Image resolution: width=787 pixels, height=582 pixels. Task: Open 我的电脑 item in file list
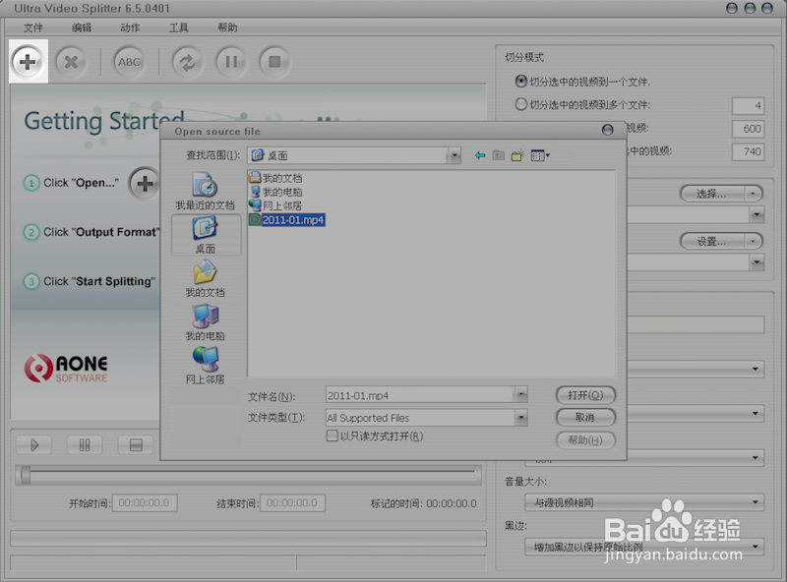(x=275, y=192)
